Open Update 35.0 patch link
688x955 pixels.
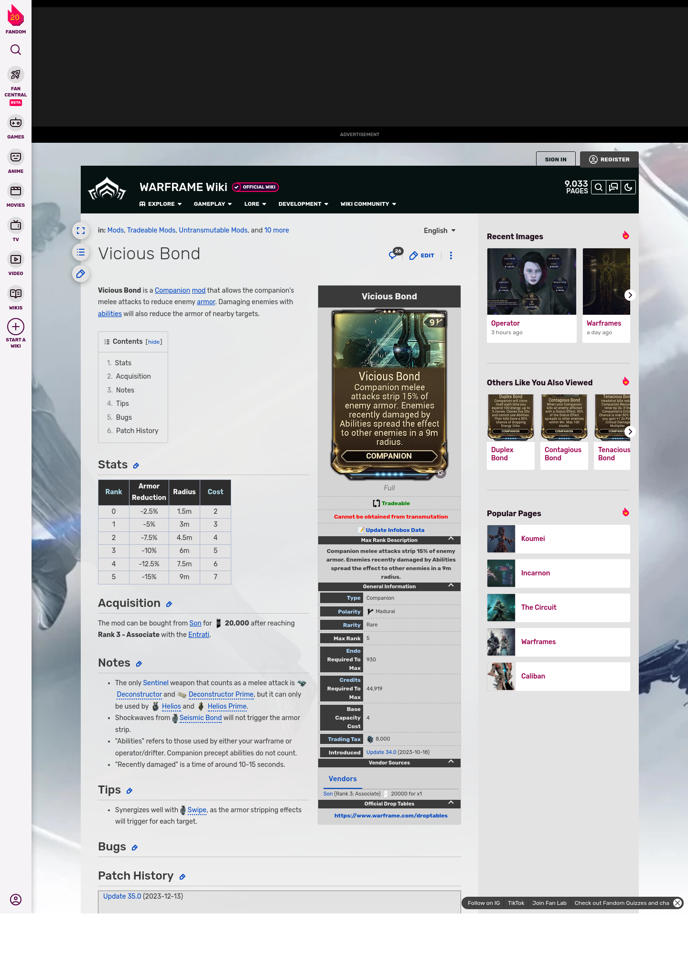click(x=122, y=896)
